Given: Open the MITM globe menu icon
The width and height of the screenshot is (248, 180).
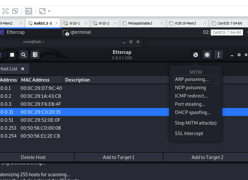Looking at the screenshot, I should (x=196, y=55).
